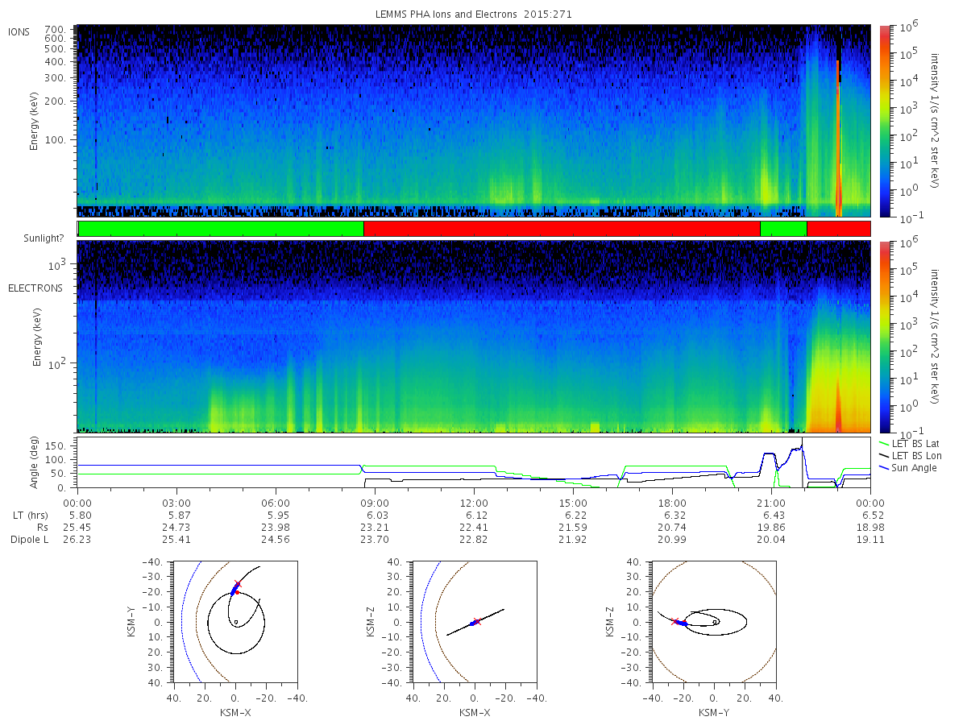Click the 12:00 time axis label

click(474, 502)
